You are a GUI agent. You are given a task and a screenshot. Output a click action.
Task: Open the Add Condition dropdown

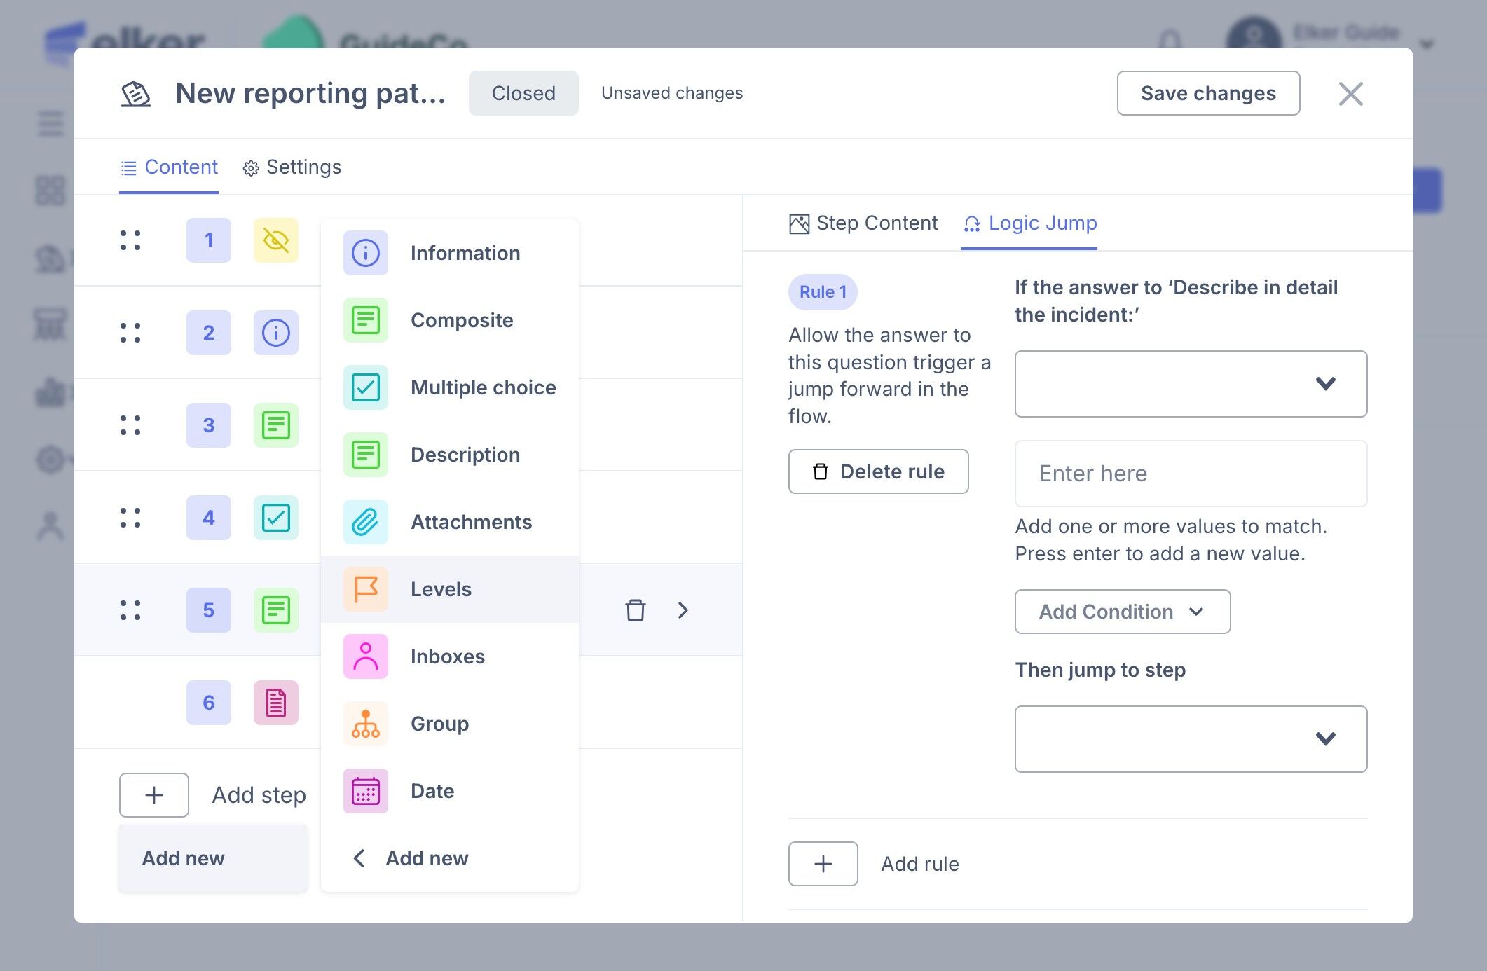click(x=1122, y=612)
